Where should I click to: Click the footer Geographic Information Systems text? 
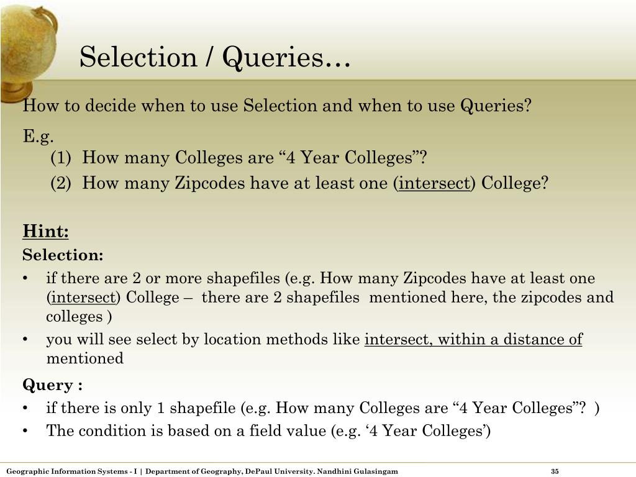72,471
